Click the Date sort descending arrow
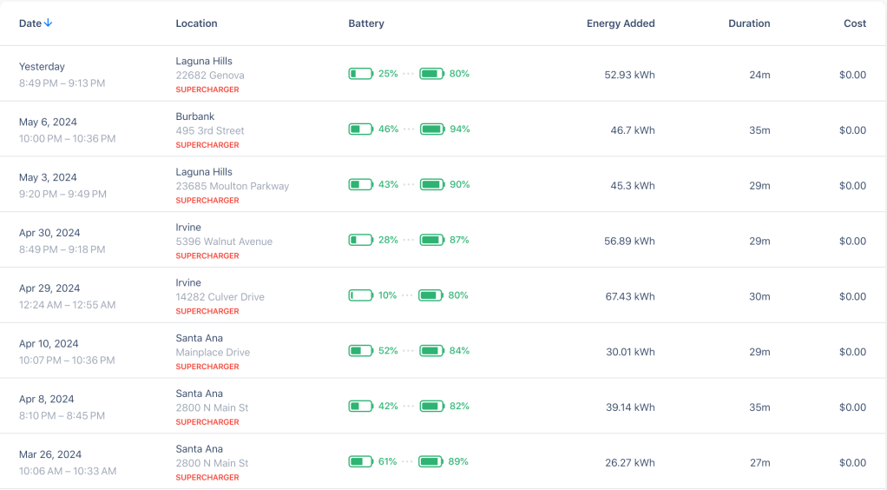The height and width of the screenshot is (490, 887). 49,23
